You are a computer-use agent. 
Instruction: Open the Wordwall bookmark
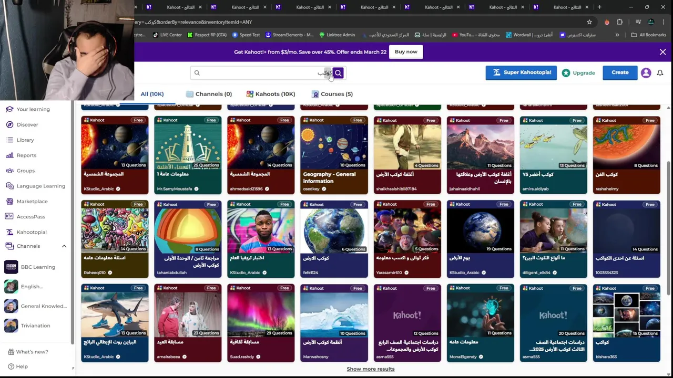pyautogui.click(x=529, y=35)
